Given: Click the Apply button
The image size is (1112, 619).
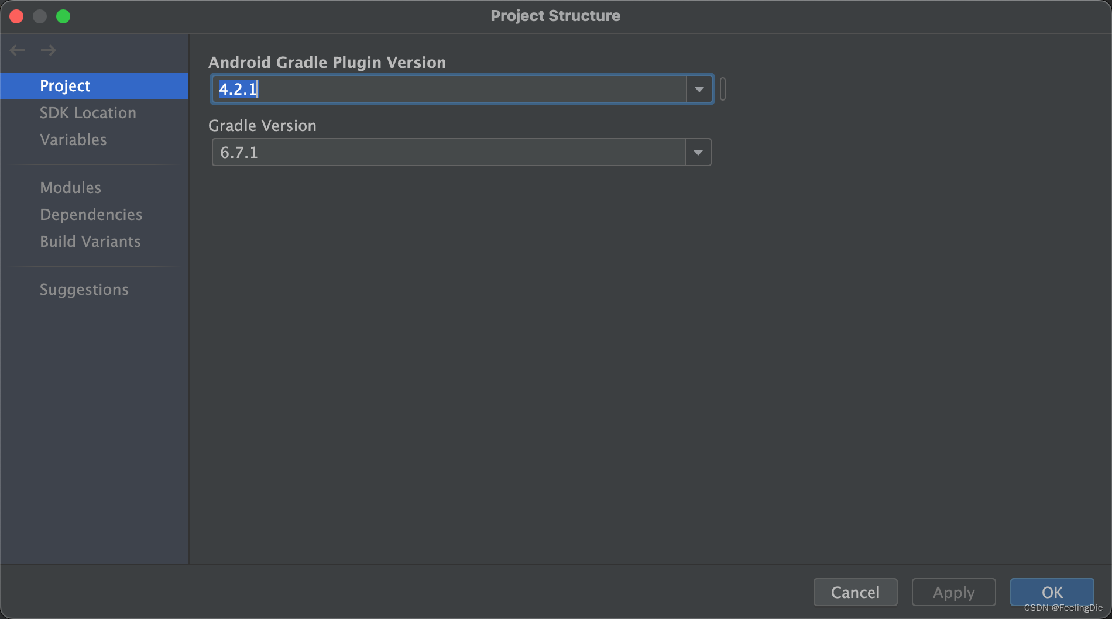Looking at the screenshot, I should [953, 592].
